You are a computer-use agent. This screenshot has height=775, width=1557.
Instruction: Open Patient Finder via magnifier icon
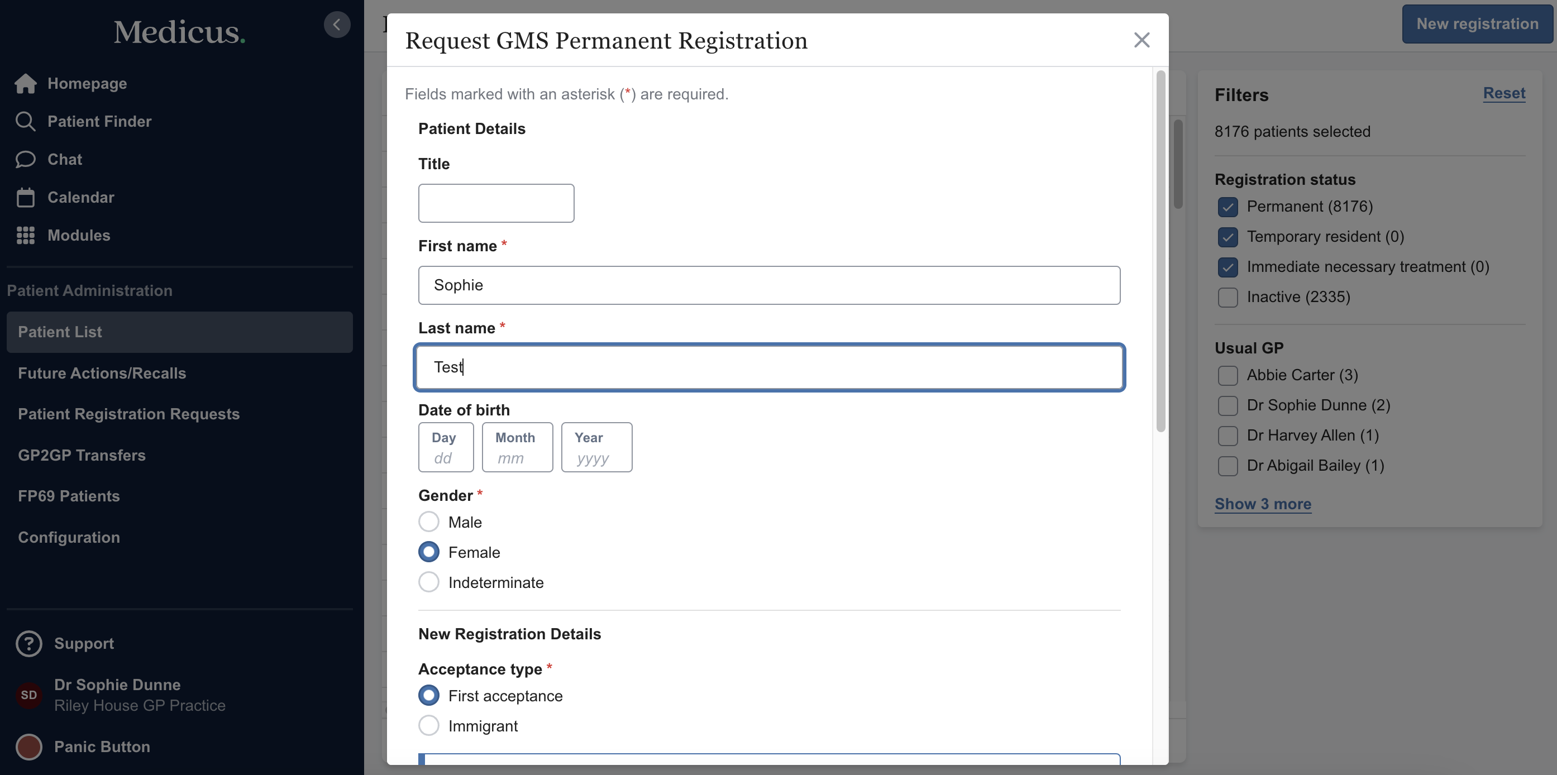coord(25,122)
